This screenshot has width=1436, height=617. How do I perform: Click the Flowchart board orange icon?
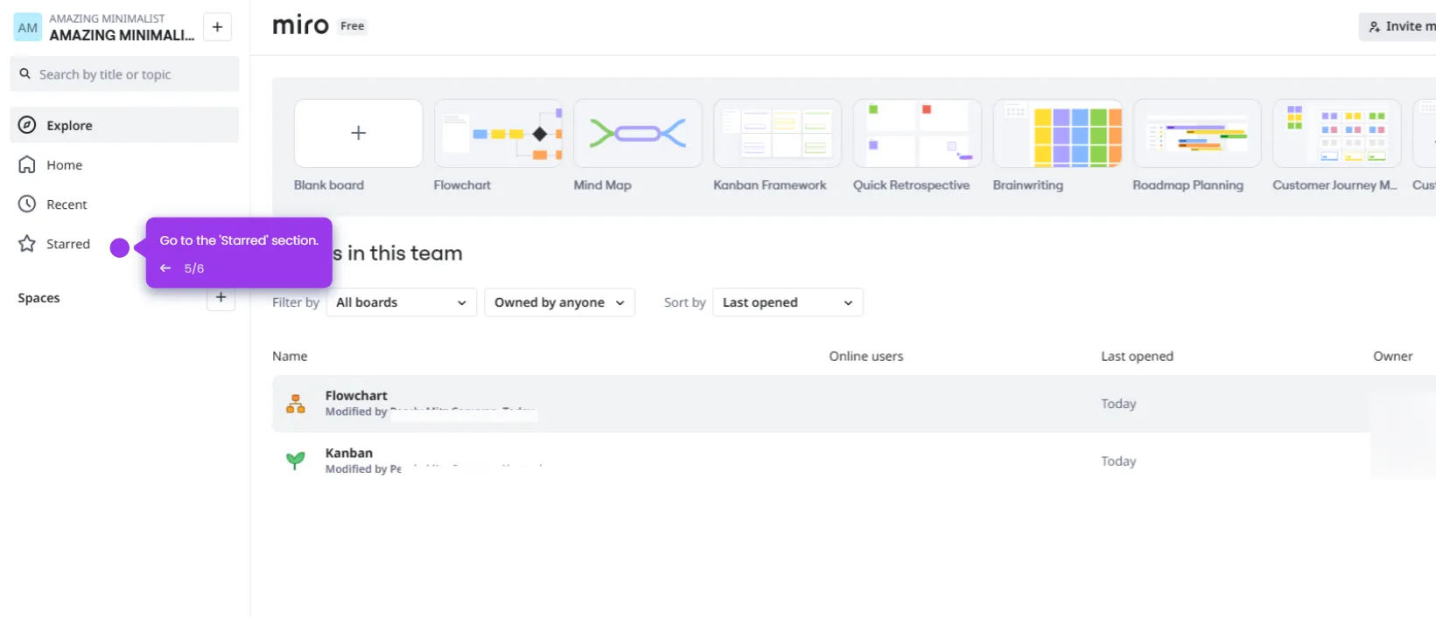[296, 404]
